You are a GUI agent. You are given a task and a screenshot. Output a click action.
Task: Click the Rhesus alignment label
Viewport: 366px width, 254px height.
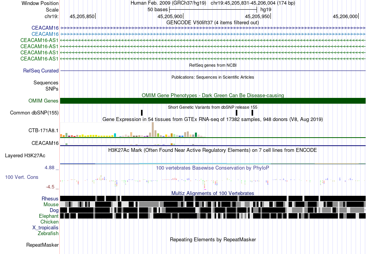50,198
